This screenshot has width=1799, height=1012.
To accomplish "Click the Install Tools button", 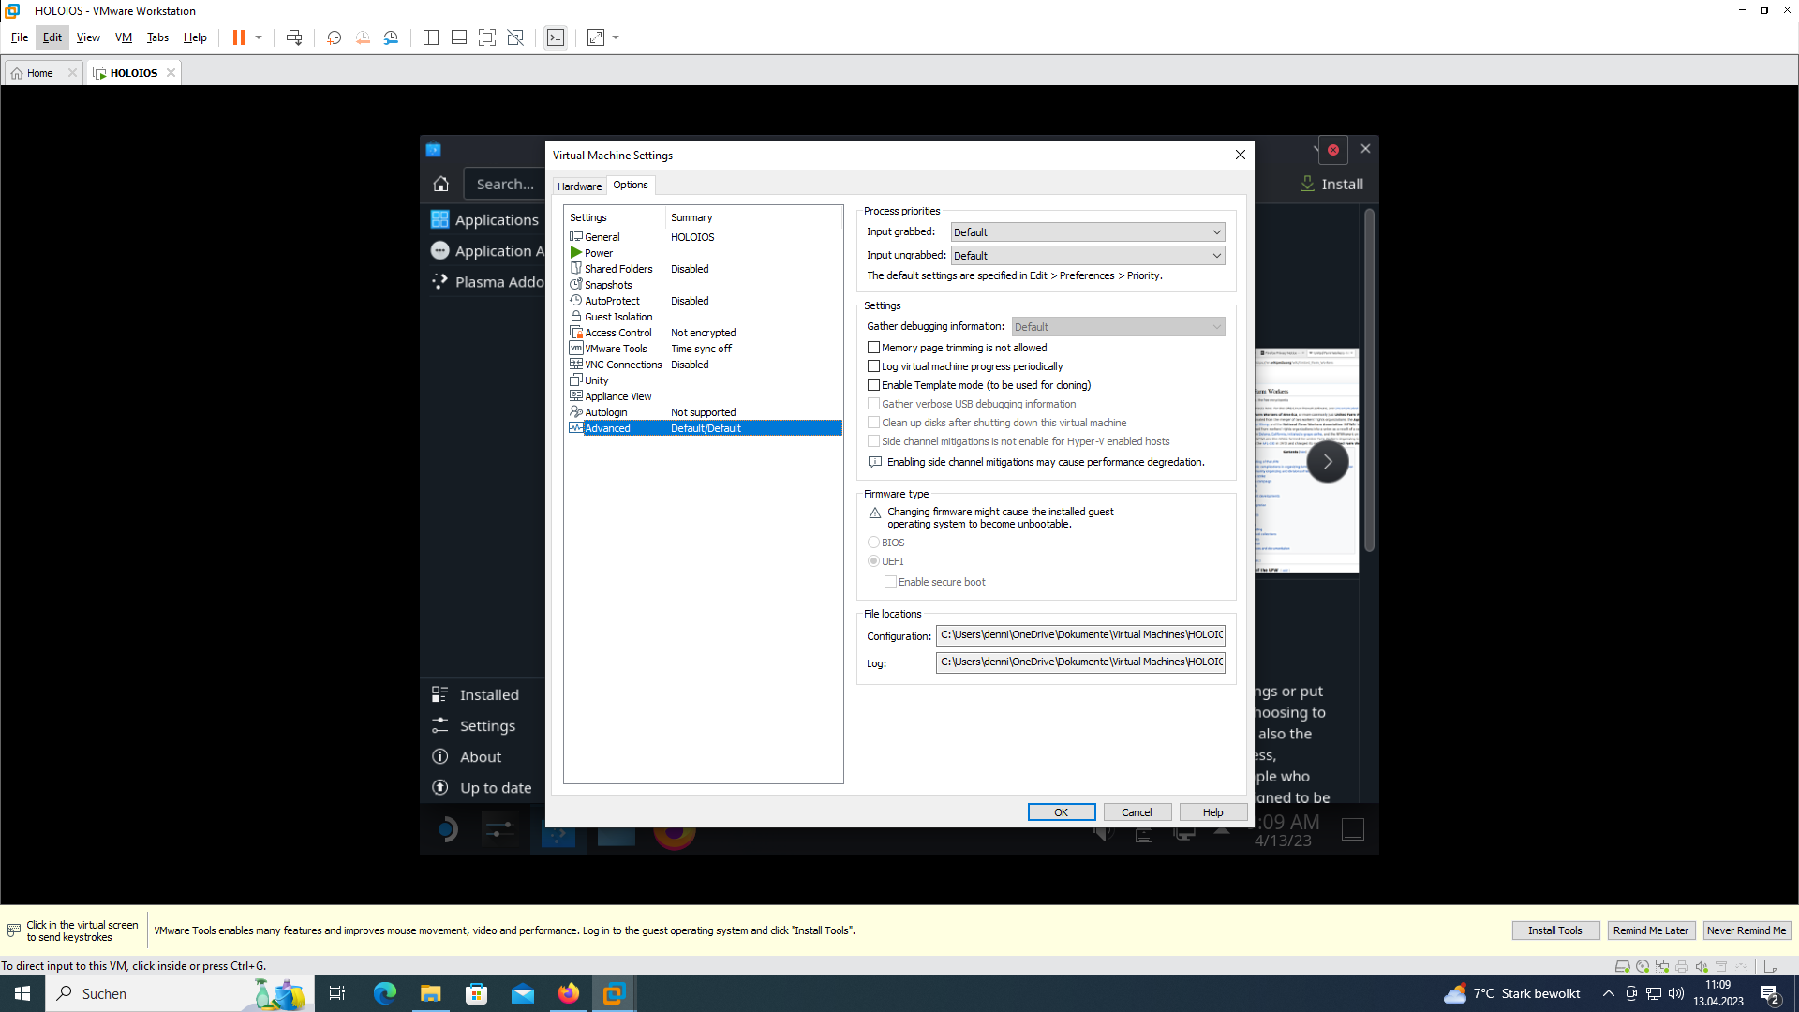I will [x=1554, y=930].
